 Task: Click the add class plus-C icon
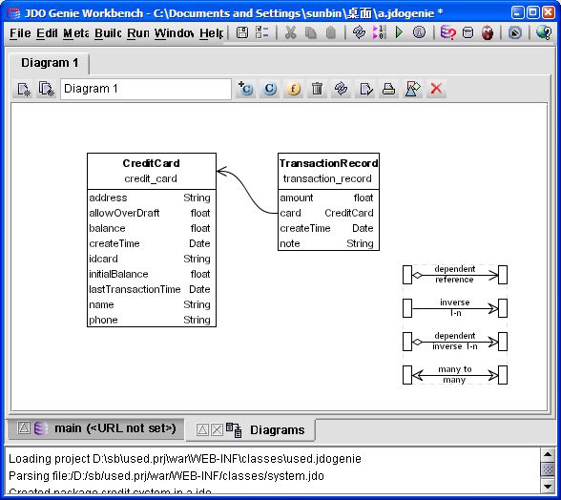(x=246, y=89)
